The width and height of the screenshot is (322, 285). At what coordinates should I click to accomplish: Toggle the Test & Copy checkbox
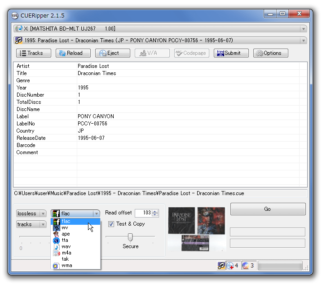(x=111, y=224)
